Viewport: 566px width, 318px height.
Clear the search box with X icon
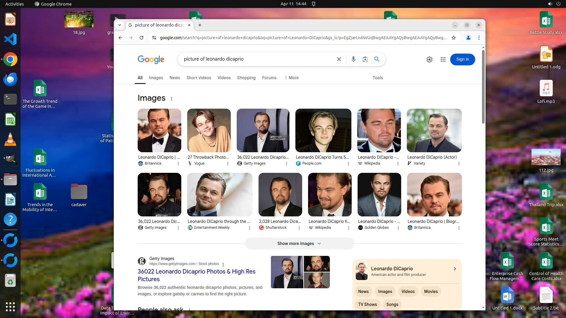[x=339, y=59]
